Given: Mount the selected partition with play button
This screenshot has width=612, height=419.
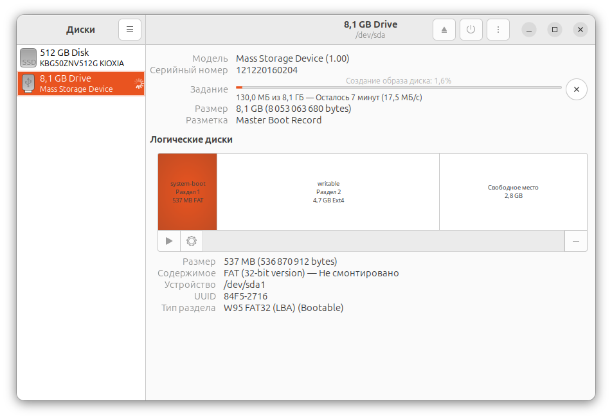Looking at the screenshot, I should 169,241.
